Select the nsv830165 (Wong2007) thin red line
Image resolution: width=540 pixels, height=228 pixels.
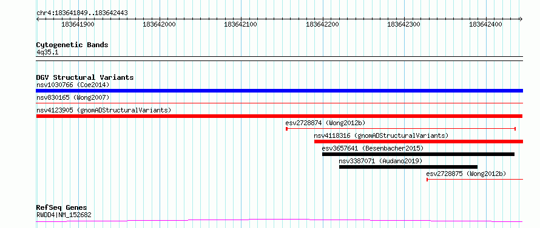tap(279, 103)
